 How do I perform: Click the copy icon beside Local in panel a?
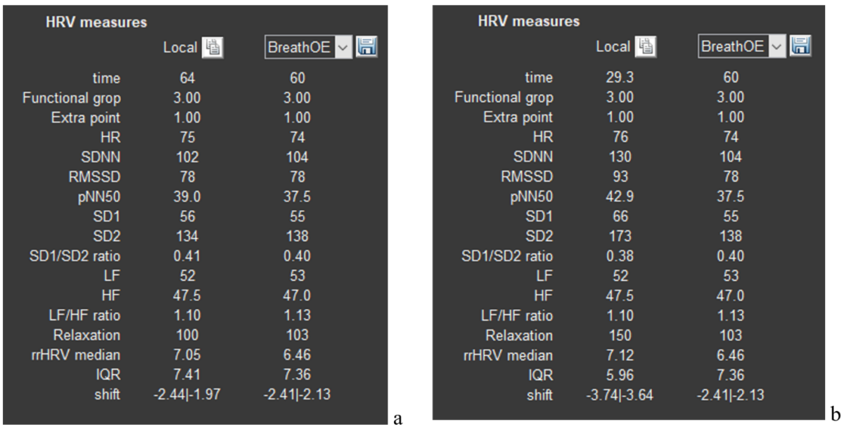[x=212, y=48]
